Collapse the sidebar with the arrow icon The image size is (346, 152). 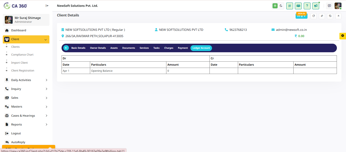point(47,6)
